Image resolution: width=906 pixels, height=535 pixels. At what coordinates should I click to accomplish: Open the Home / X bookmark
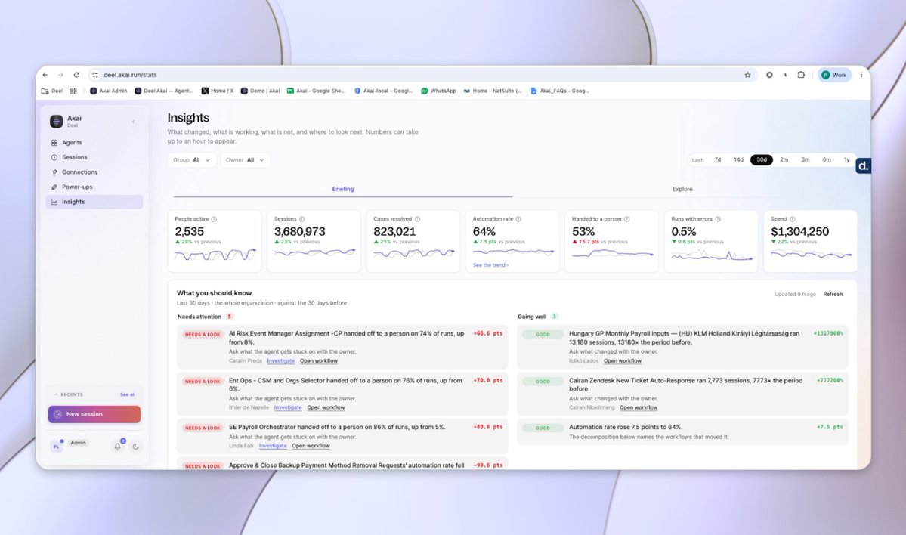coord(218,91)
